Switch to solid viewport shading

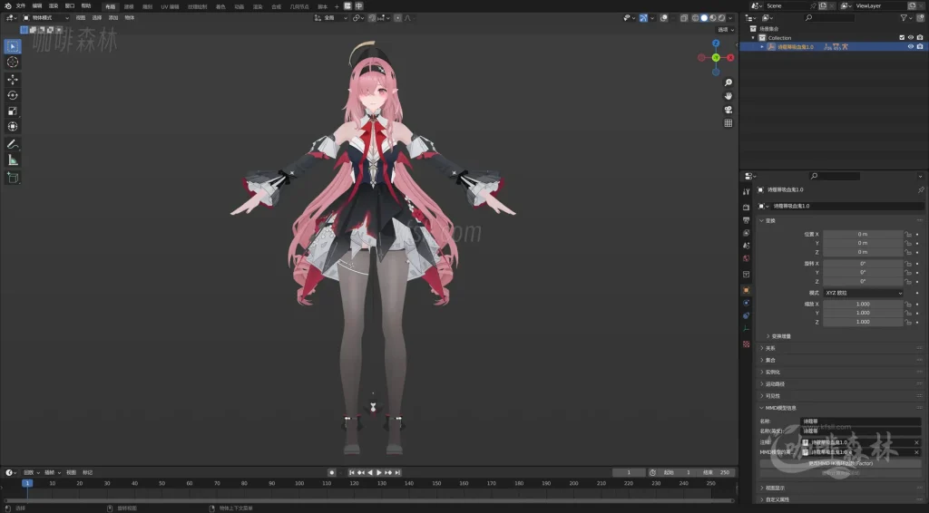click(704, 18)
